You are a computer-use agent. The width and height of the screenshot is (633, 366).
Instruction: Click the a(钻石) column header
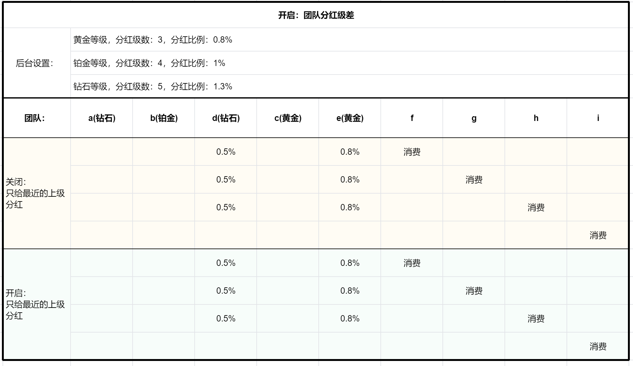pos(102,118)
